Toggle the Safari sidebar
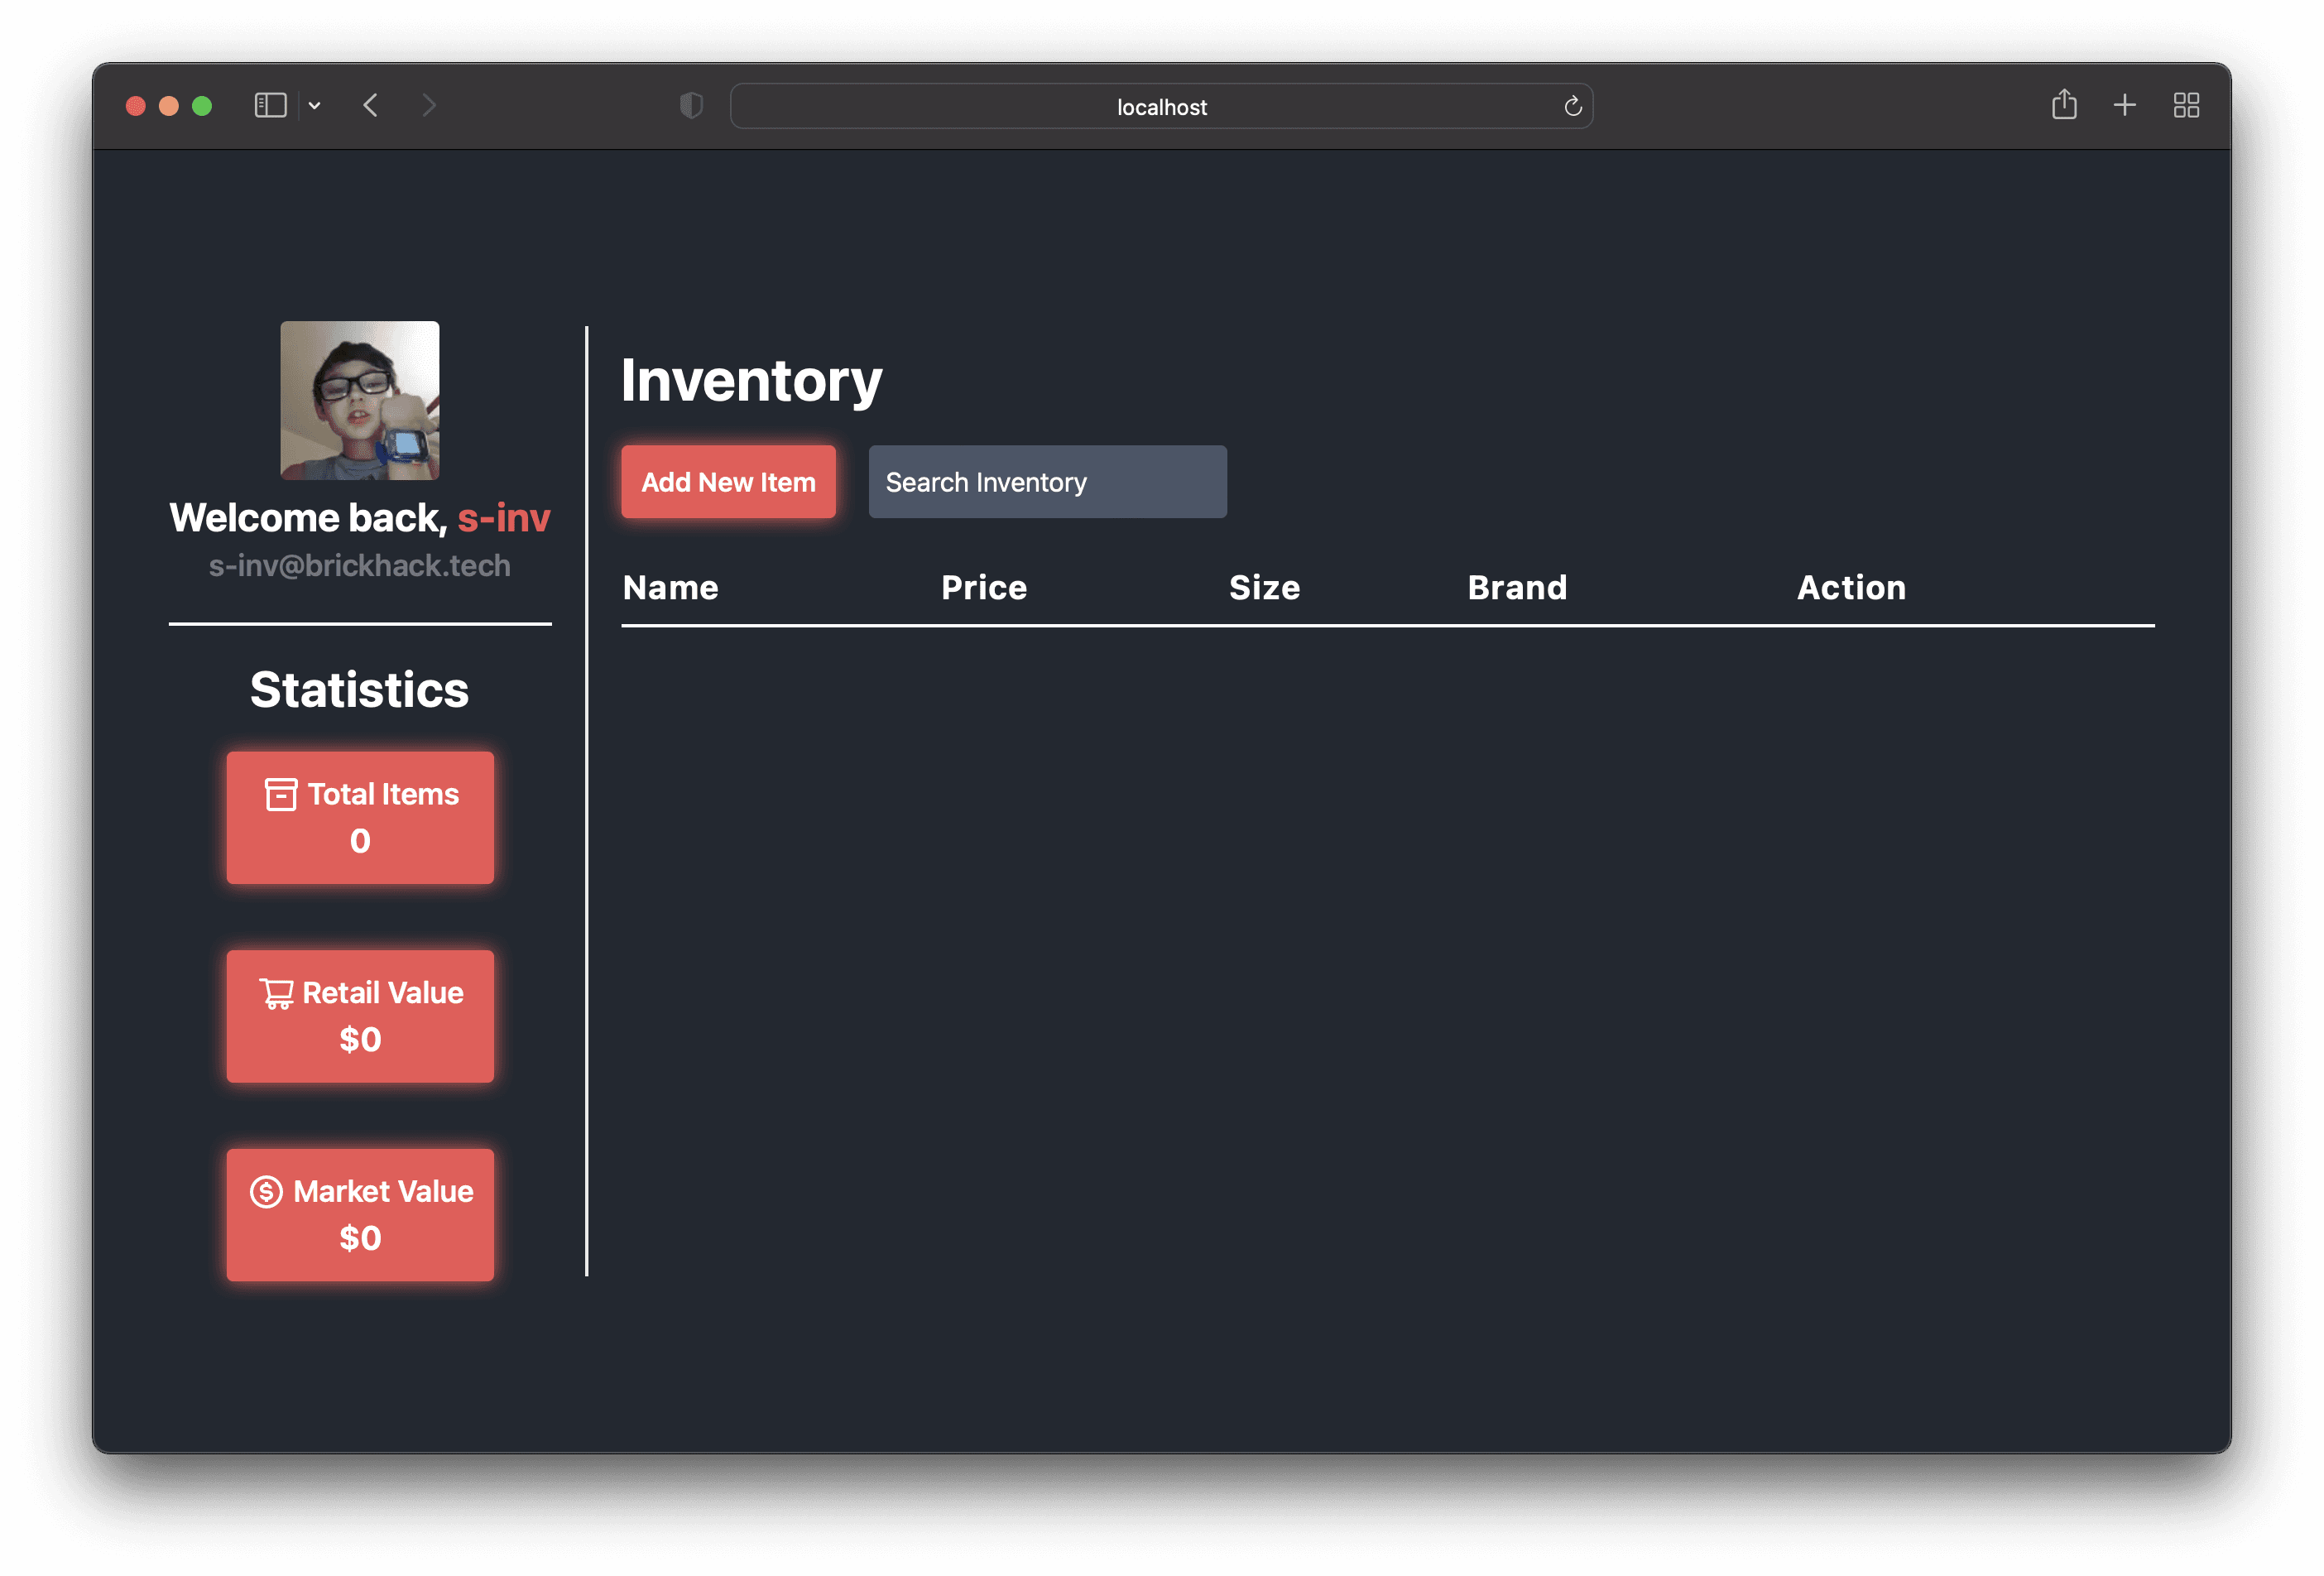Screen dimensions: 2324x1576 (x=270, y=104)
